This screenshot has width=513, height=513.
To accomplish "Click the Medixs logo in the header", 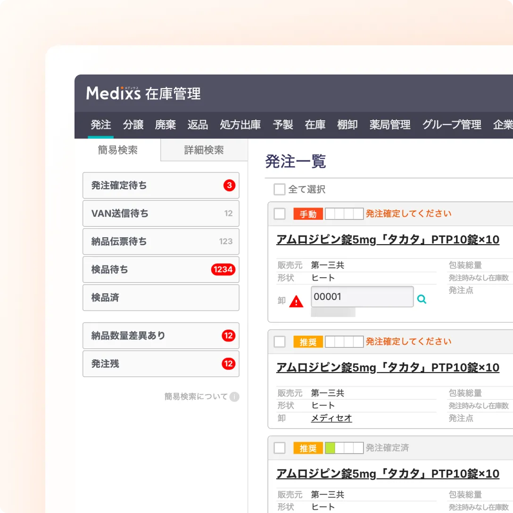I will (x=115, y=93).
